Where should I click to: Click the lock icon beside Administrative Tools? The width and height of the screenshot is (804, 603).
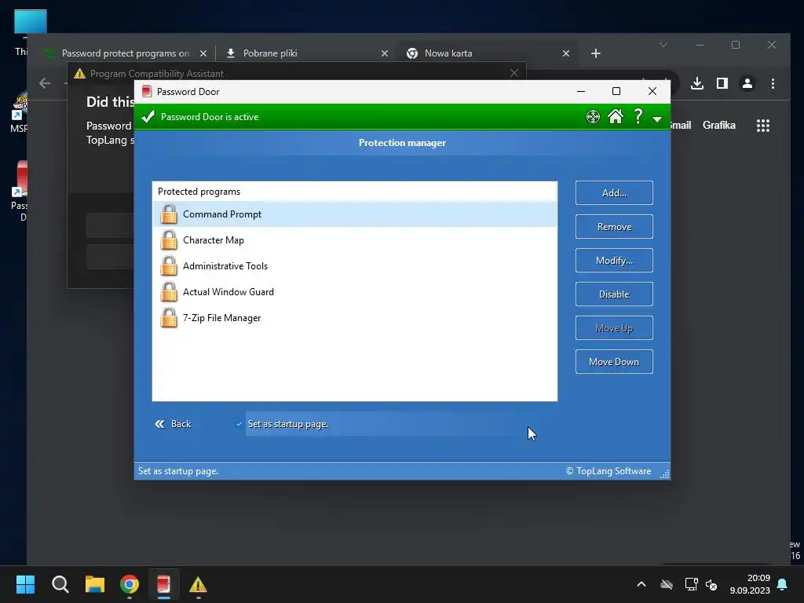coord(168,266)
